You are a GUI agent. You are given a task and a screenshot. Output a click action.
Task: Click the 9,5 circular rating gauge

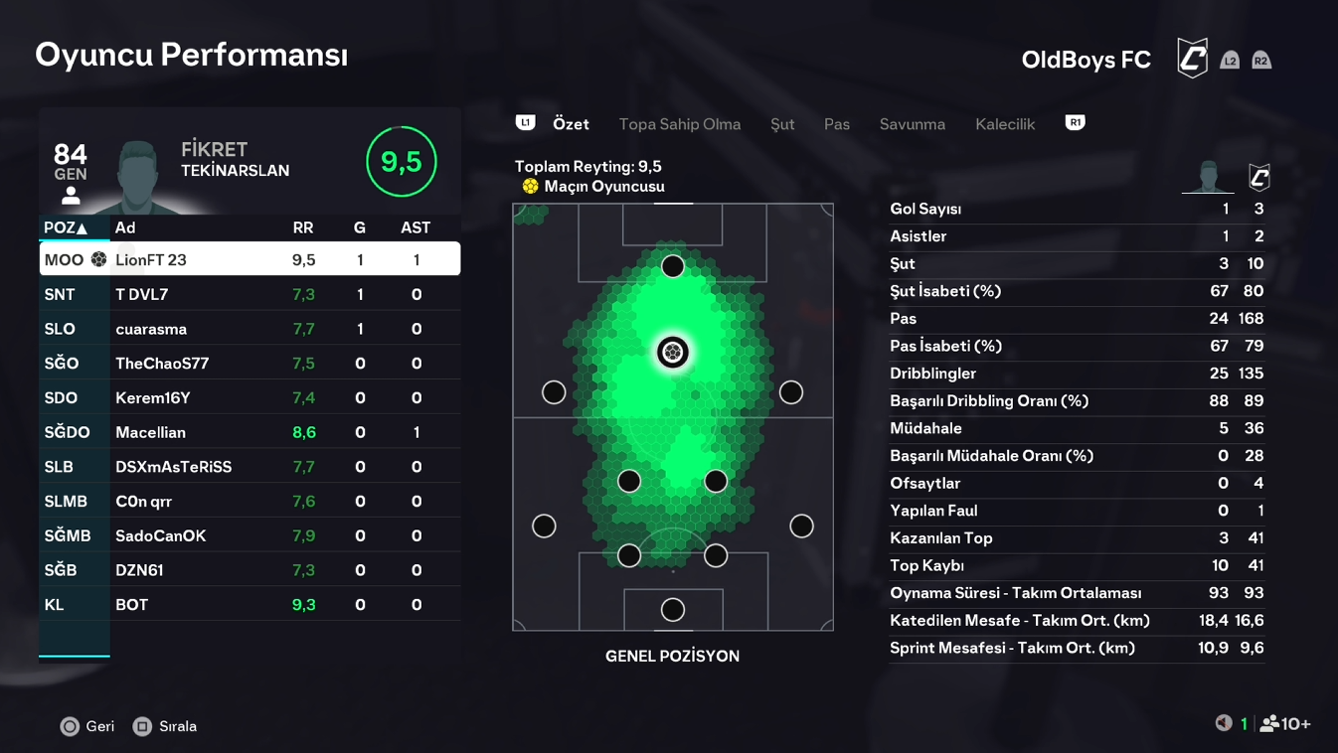point(402,161)
